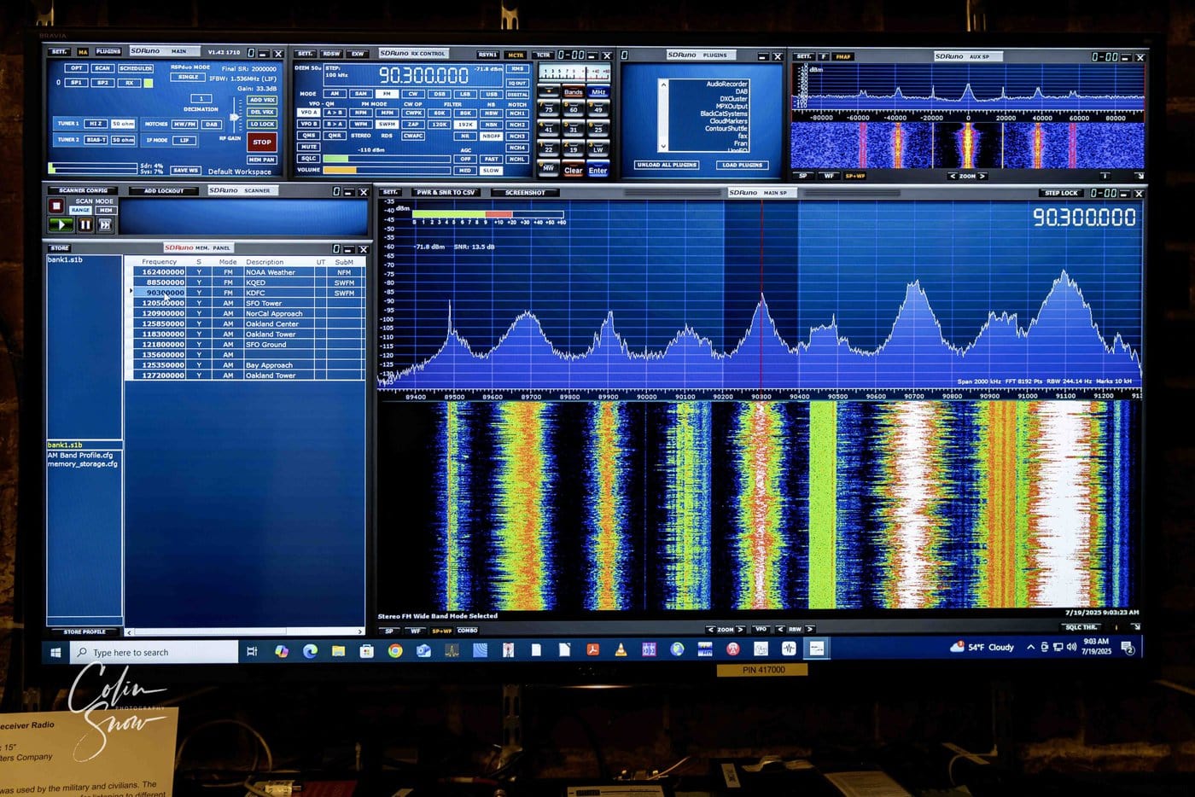Viewport: 1195px width, 797px height.
Task: Open the Microsoft Store icon in taskbar
Action: 366,651
